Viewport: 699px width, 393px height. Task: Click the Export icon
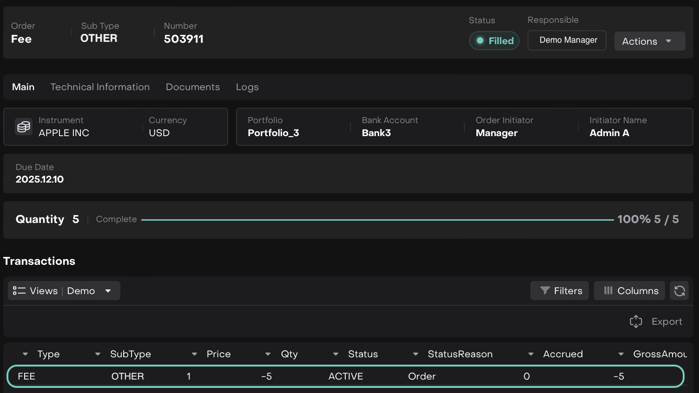[x=636, y=321]
